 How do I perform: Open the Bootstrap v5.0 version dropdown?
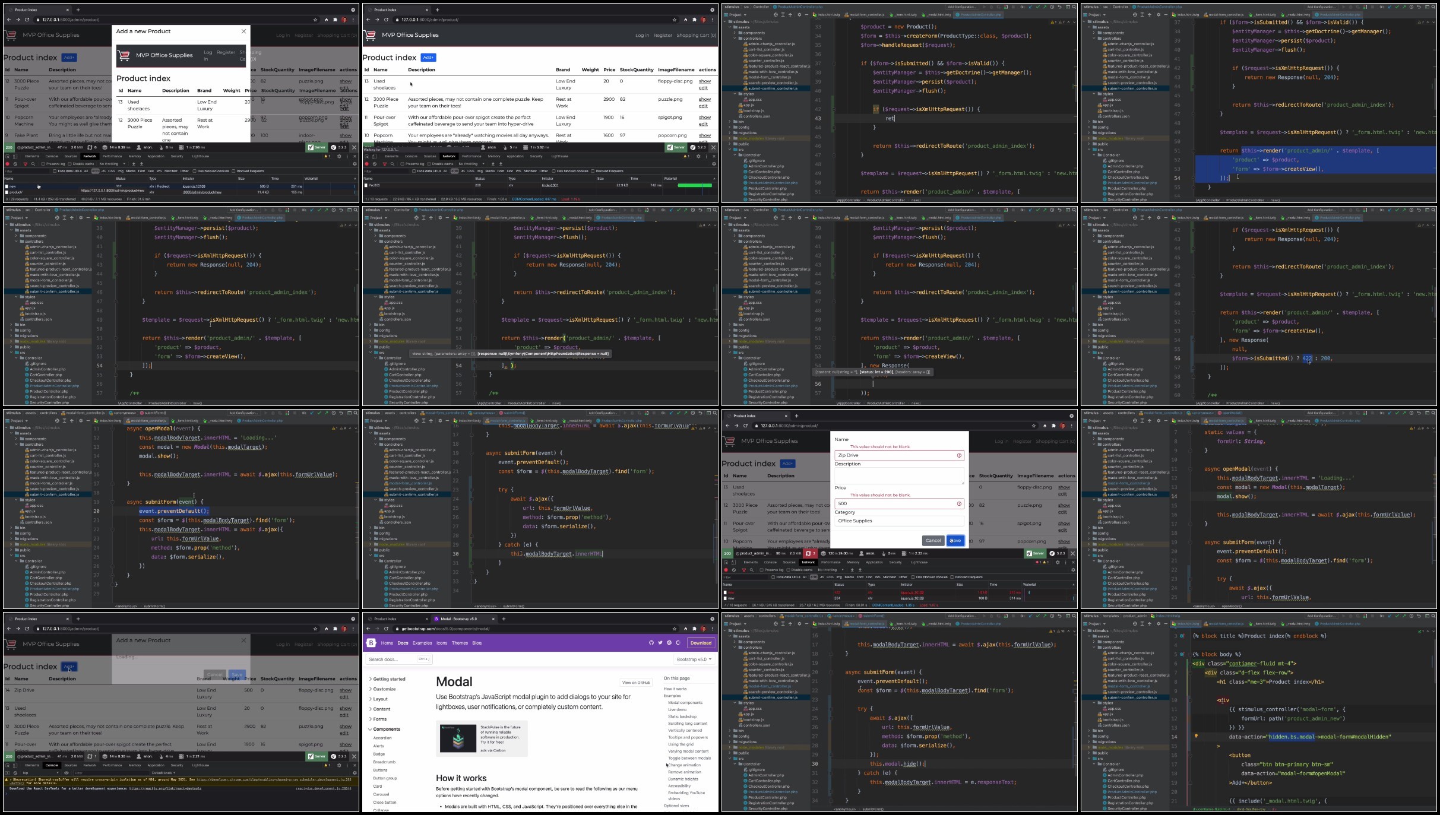point(694,659)
